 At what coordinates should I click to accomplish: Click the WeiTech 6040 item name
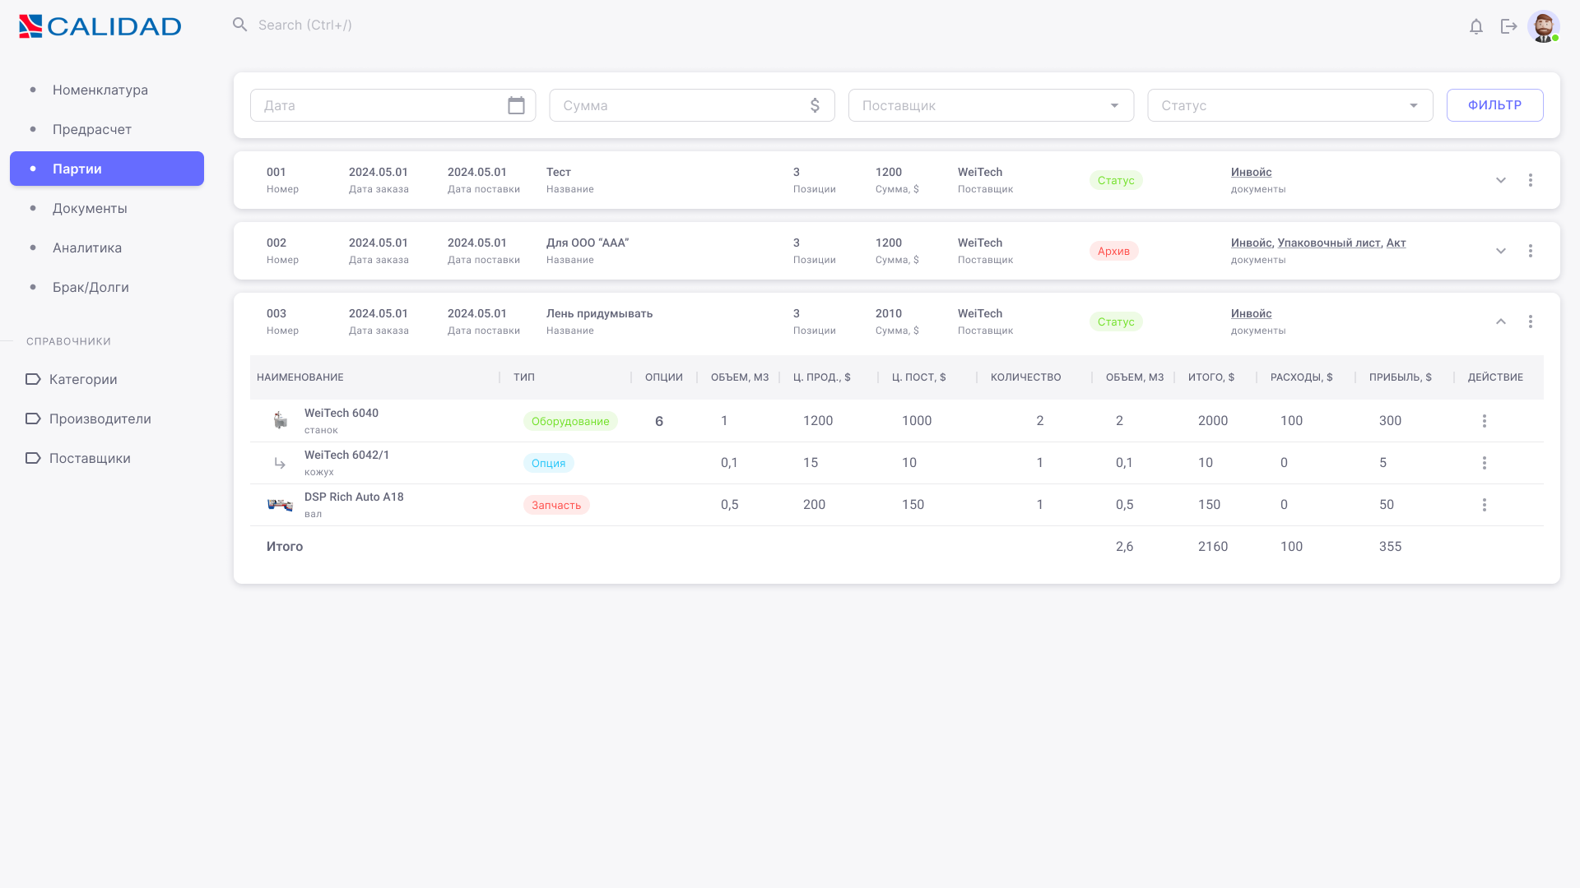(x=342, y=413)
